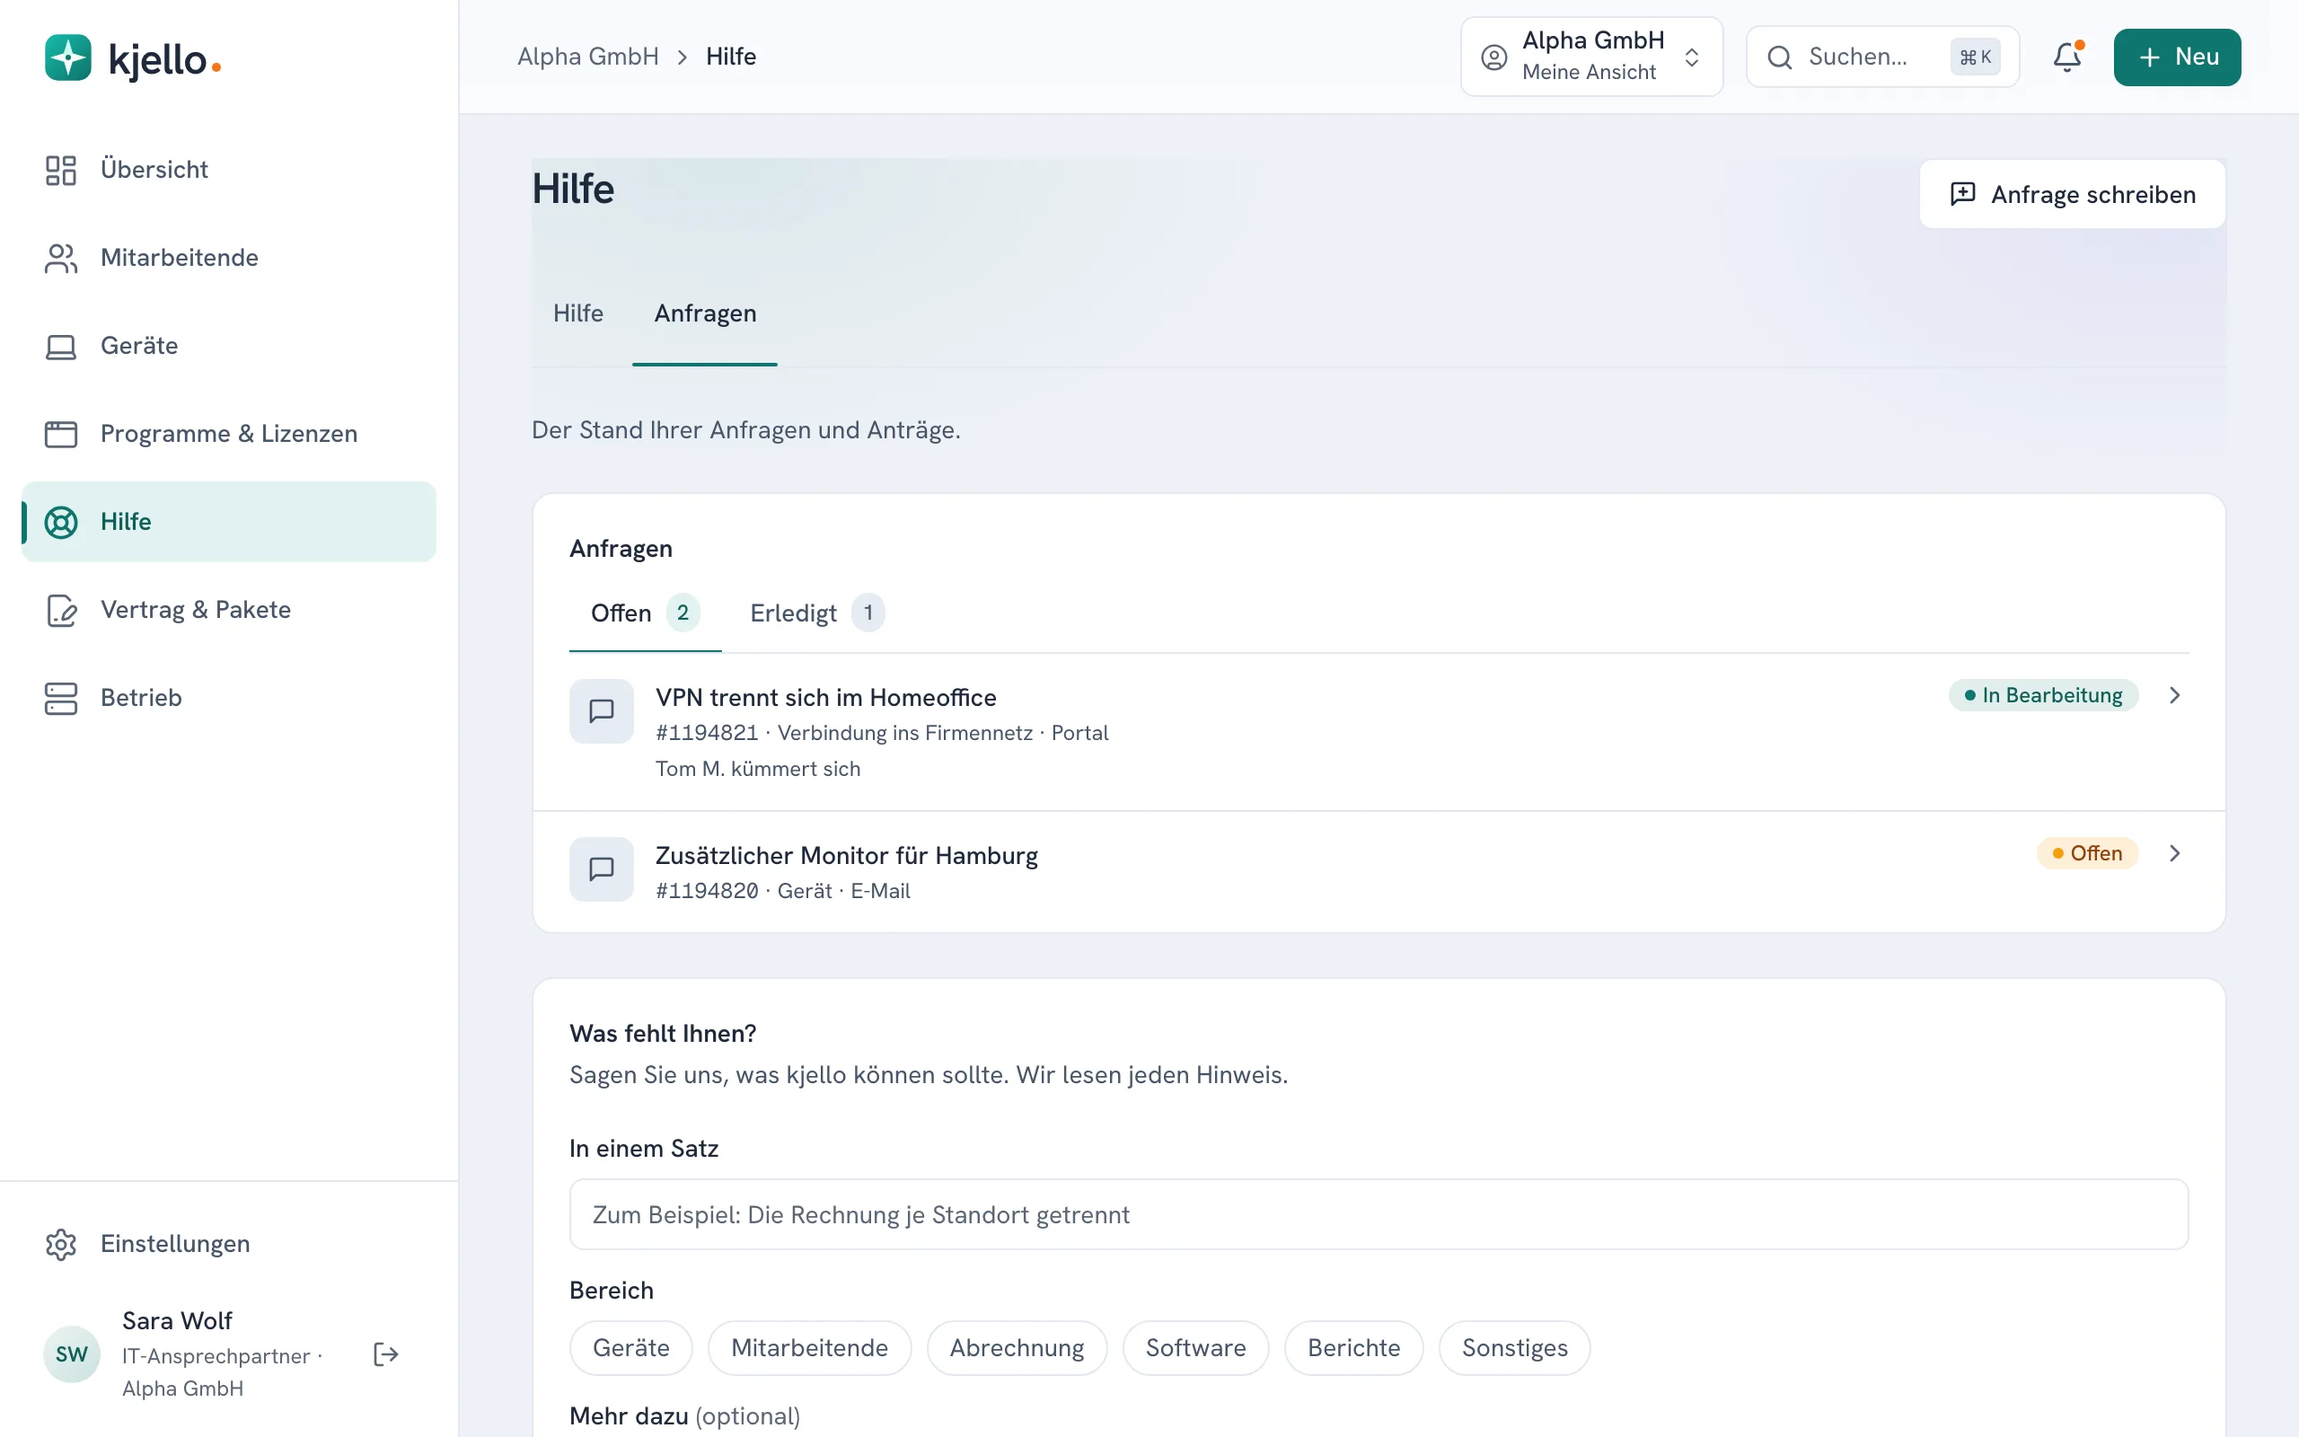Select the Geräte Bereich chip

click(x=630, y=1348)
